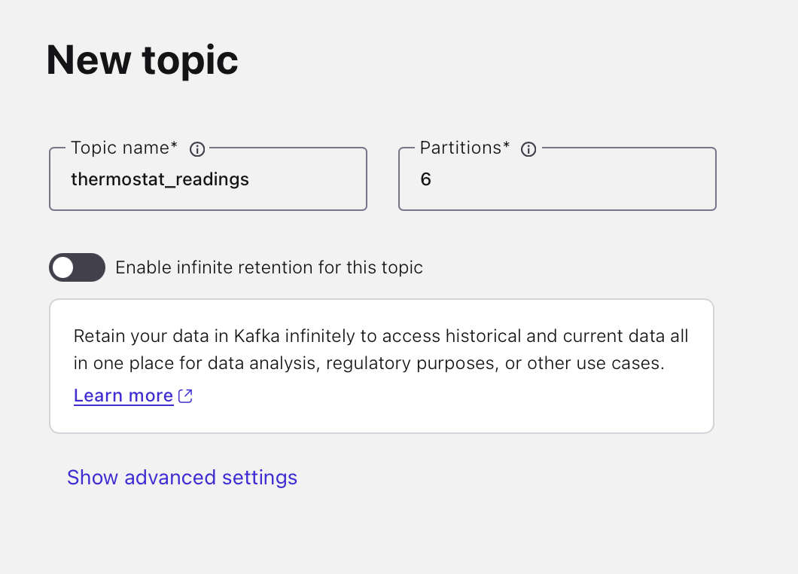Screen dimensions: 798x574
Task: Click the asterisk after the Partitions label
Action: [506, 146]
